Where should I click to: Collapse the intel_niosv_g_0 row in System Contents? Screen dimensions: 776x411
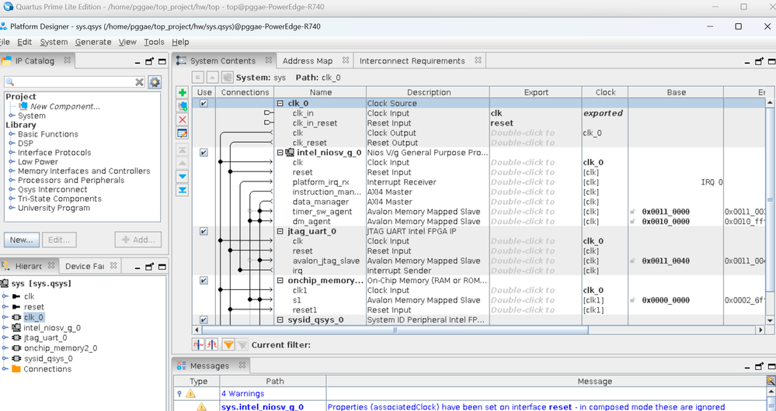click(x=280, y=153)
